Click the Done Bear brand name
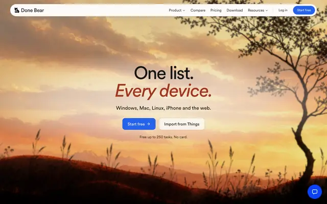Screen dimensions: 327x204 (33, 10)
